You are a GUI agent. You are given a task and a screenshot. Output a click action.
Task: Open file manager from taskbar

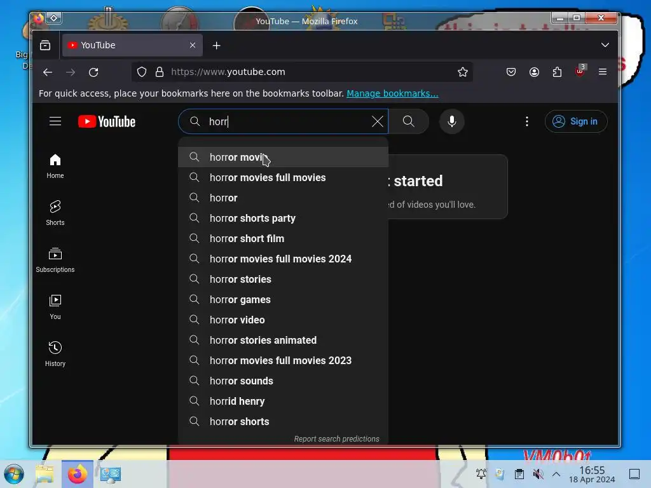click(45, 474)
